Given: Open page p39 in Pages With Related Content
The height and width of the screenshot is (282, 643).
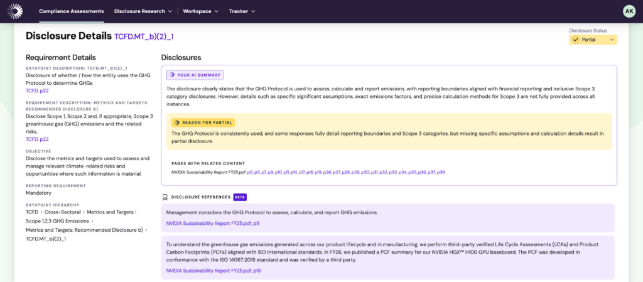Looking at the screenshot, I should point(441,172).
